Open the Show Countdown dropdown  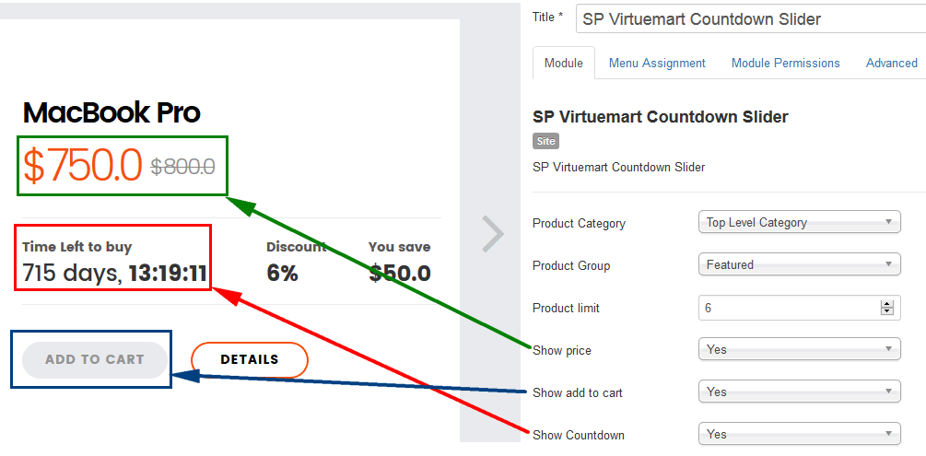[x=799, y=435]
